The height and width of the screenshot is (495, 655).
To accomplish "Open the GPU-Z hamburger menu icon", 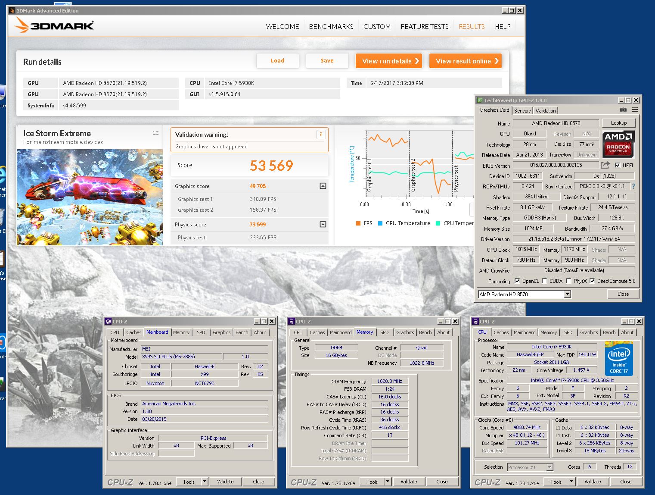I will 635,110.
